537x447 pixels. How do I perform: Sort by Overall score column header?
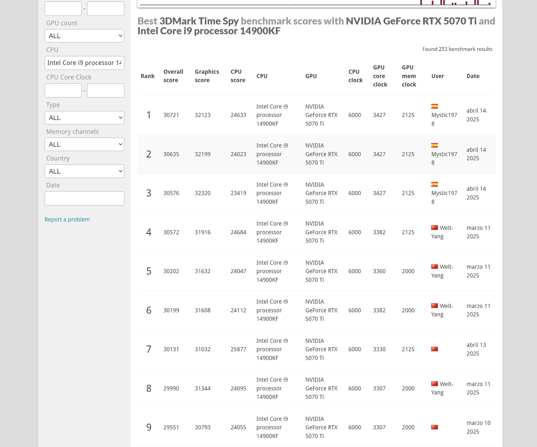pos(173,76)
